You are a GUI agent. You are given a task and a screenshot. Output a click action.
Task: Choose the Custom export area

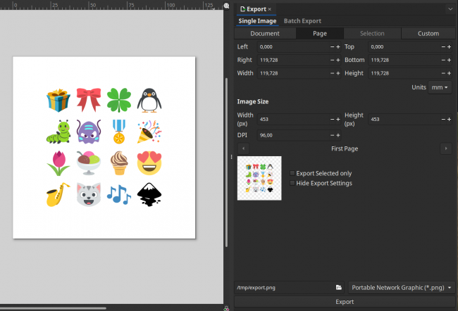(x=428, y=34)
